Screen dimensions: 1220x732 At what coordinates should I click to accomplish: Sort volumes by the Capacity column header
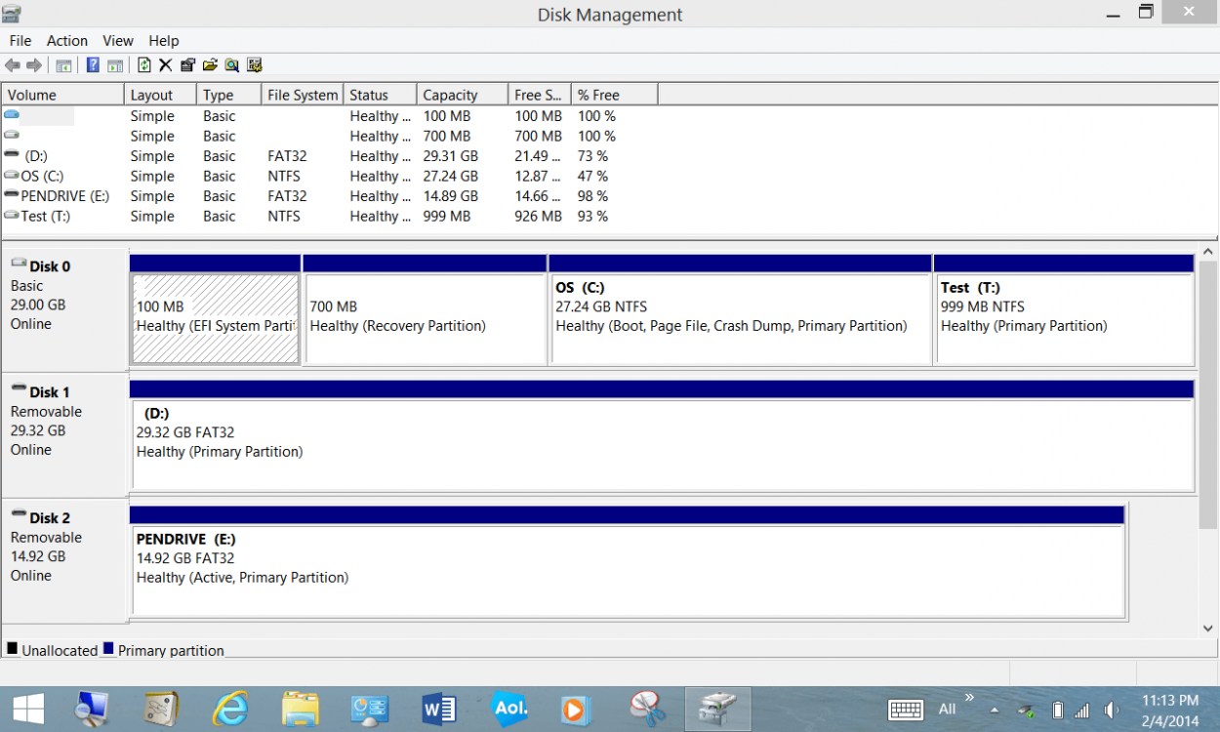pyautogui.click(x=462, y=95)
